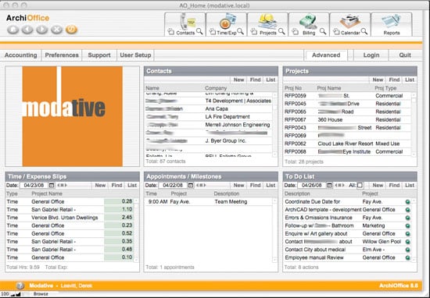Toggle green status dot for Employee manual Review
The height and width of the screenshot is (298, 430).
point(407,257)
